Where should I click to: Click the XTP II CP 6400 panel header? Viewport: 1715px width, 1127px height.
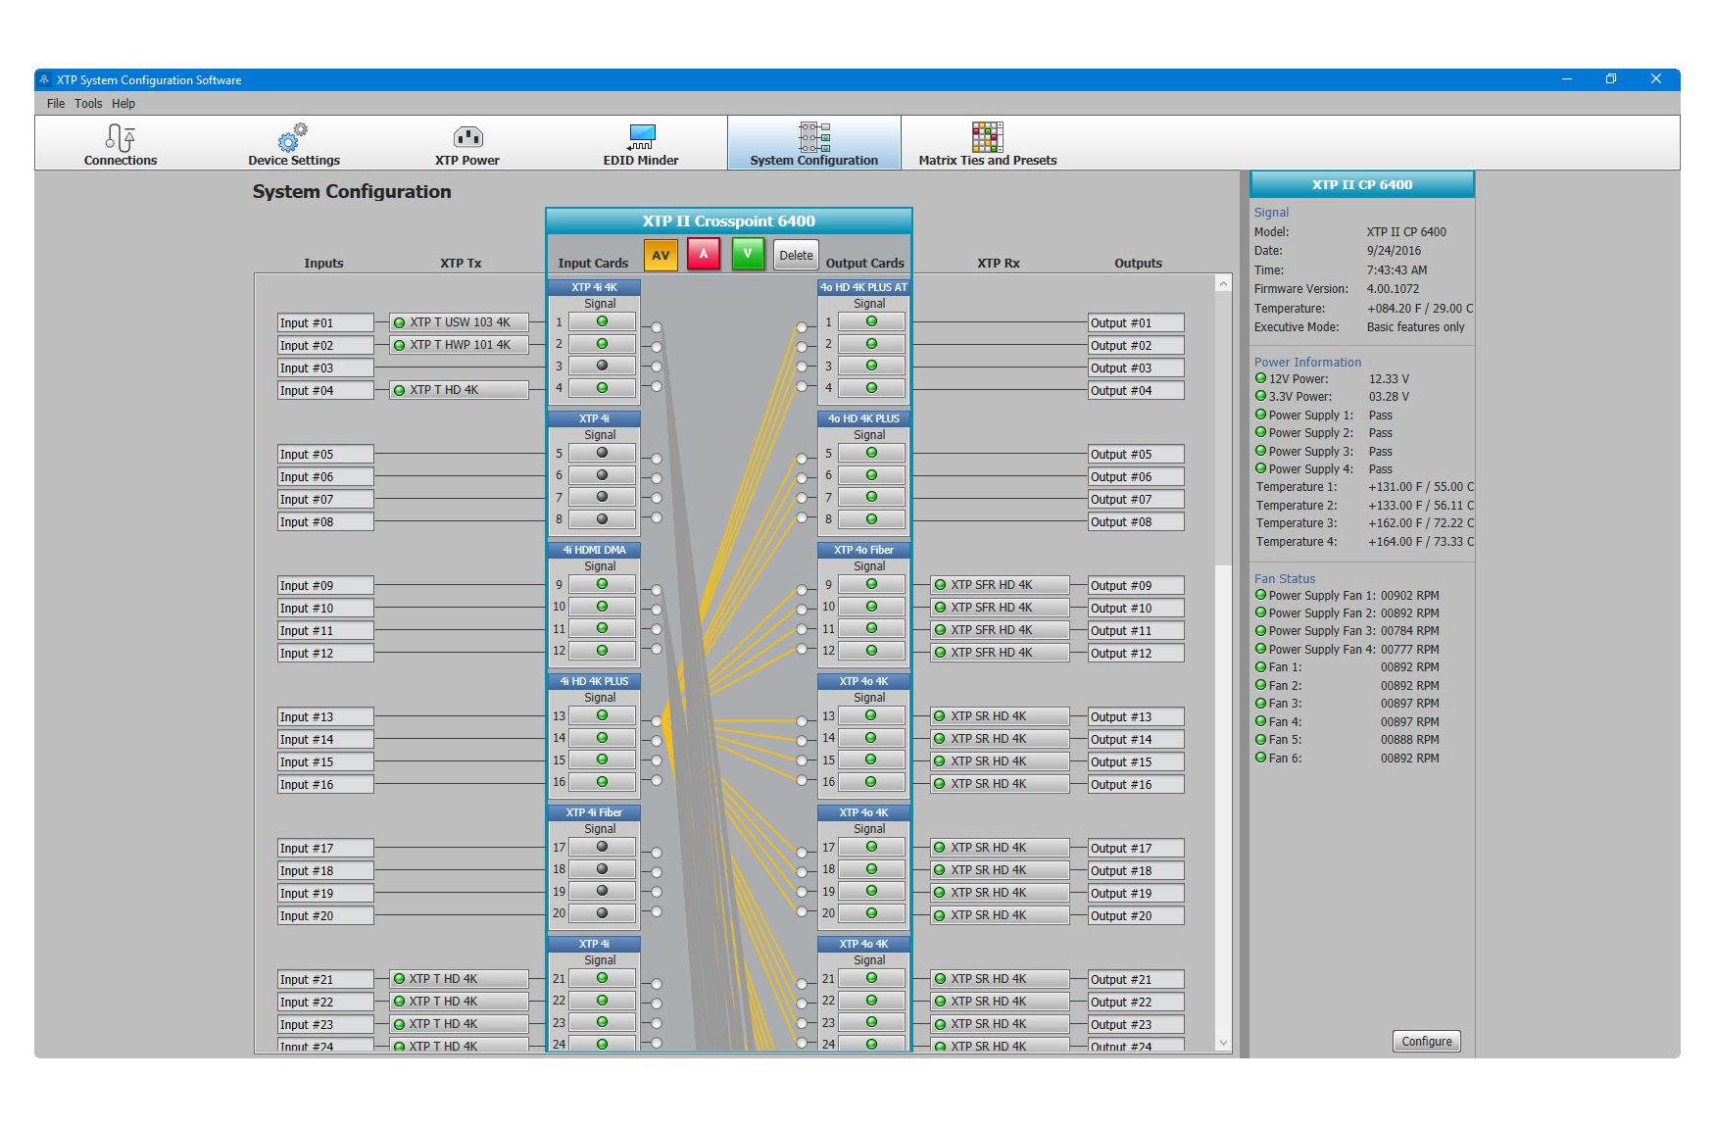pyautogui.click(x=1362, y=184)
